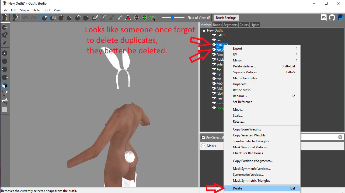This screenshot has height=193, width=345.
Task: Select the Body reference mesh row
Action: coord(220,108)
